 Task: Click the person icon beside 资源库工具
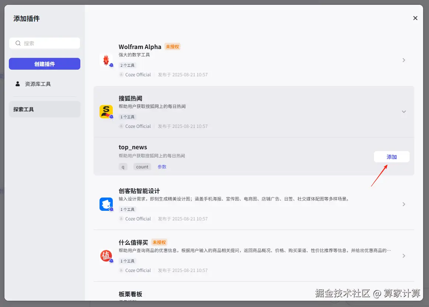pos(18,84)
